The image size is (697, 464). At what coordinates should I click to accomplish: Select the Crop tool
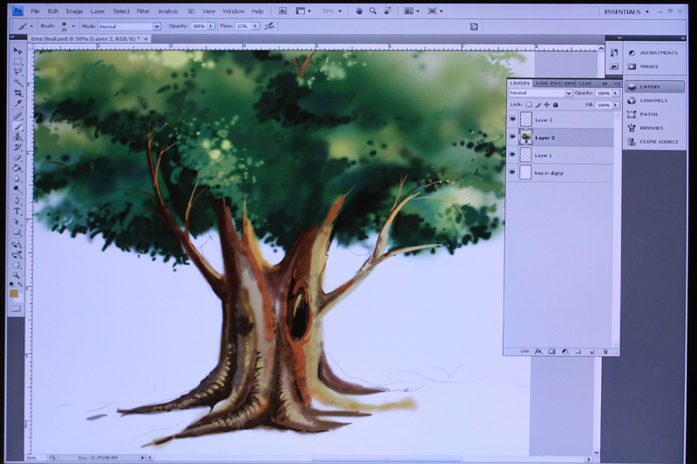point(17,93)
